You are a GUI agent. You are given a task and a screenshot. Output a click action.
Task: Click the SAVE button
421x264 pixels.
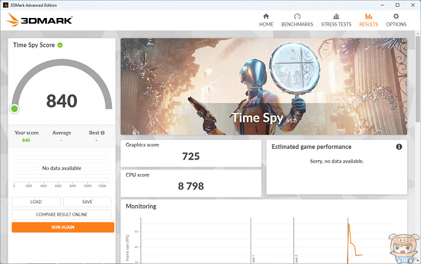click(87, 202)
